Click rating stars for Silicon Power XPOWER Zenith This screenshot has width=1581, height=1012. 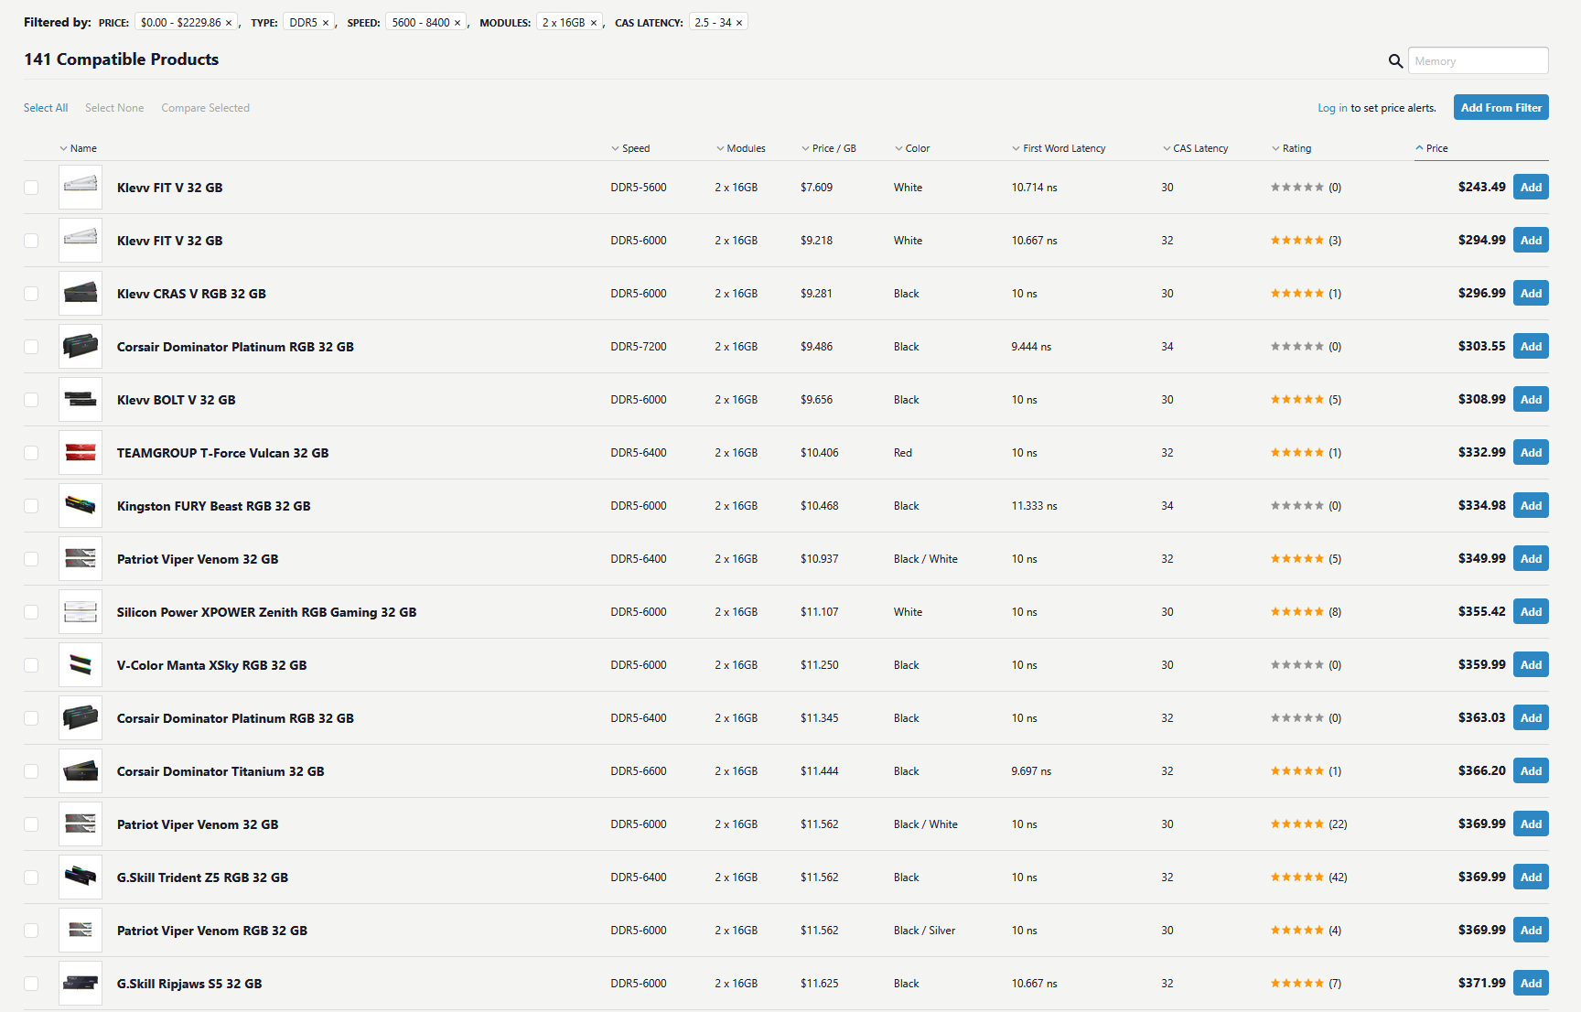[x=1296, y=612]
